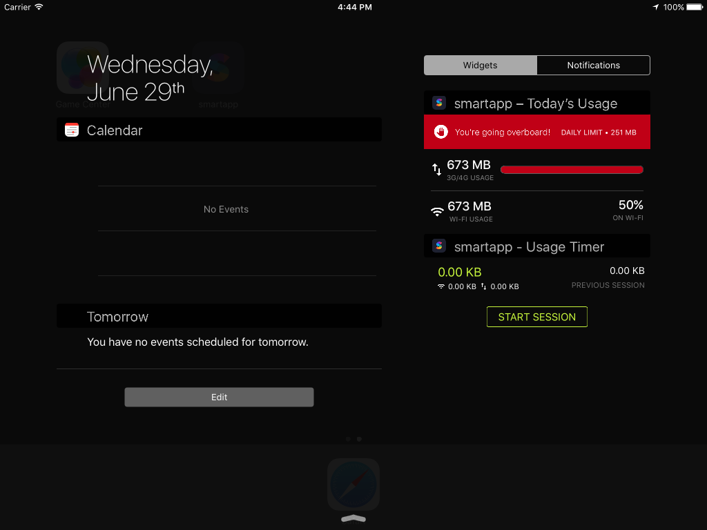Tap small cellular arrows icon in Usage Timer

point(484,286)
